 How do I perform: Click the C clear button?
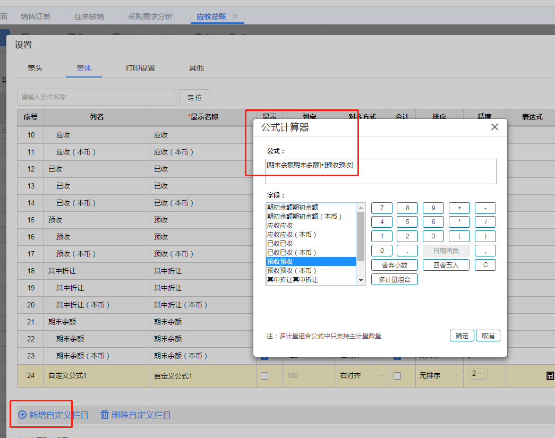(x=485, y=265)
